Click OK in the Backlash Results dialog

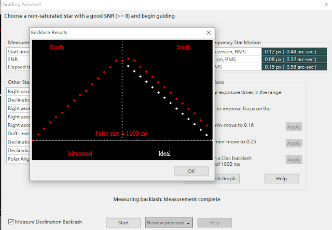tap(191, 171)
